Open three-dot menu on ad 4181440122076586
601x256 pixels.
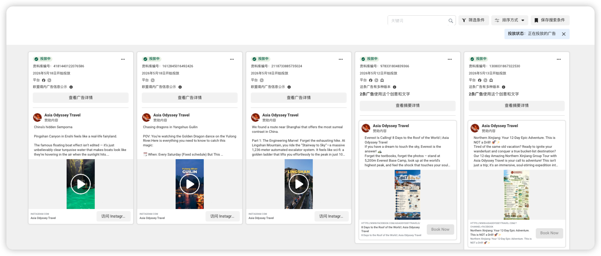pyautogui.click(x=123, y=59)
